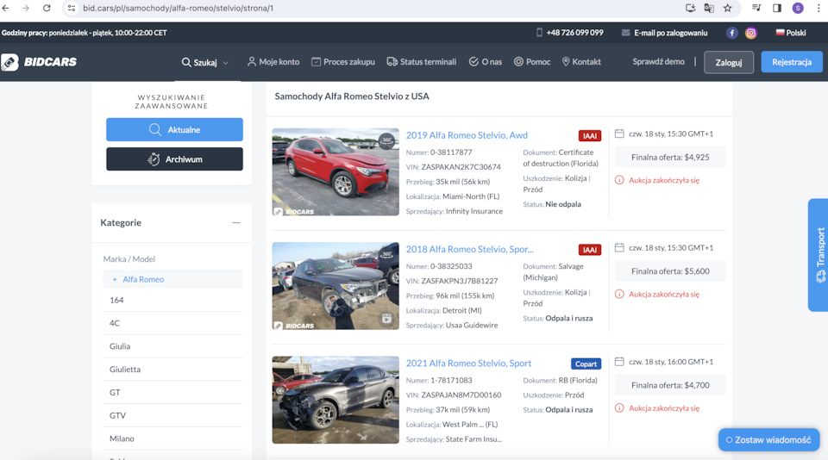Click Finalna oferta: $4,925 box
The height and width of the screenshot is (460, 828).
670,157
